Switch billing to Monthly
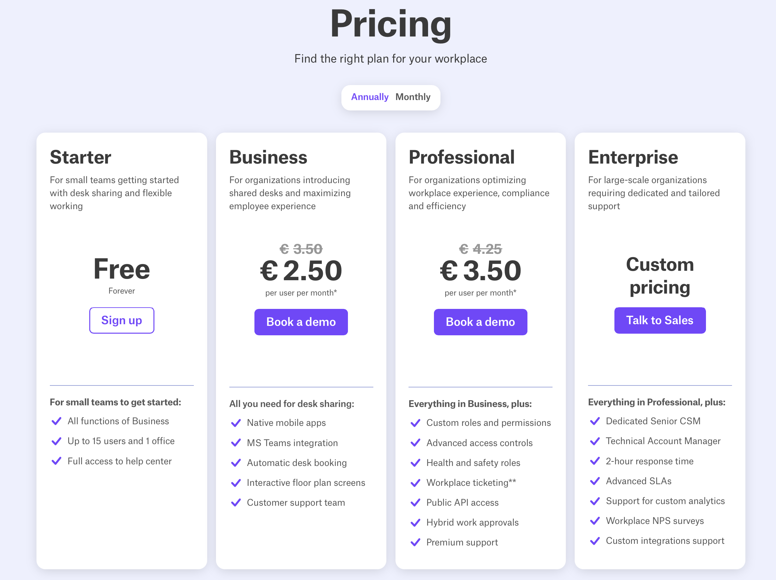Viewport: 776px width, 580px height. pos(413,97)
